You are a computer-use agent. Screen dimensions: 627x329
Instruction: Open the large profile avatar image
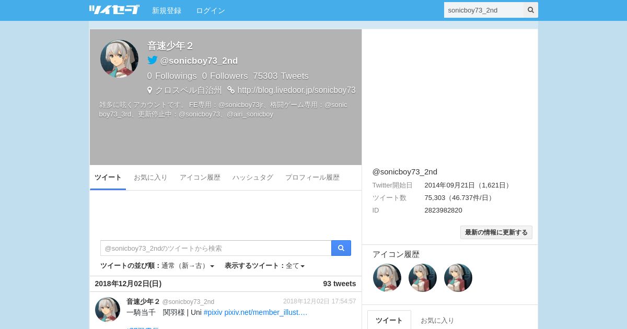(119, 59)
